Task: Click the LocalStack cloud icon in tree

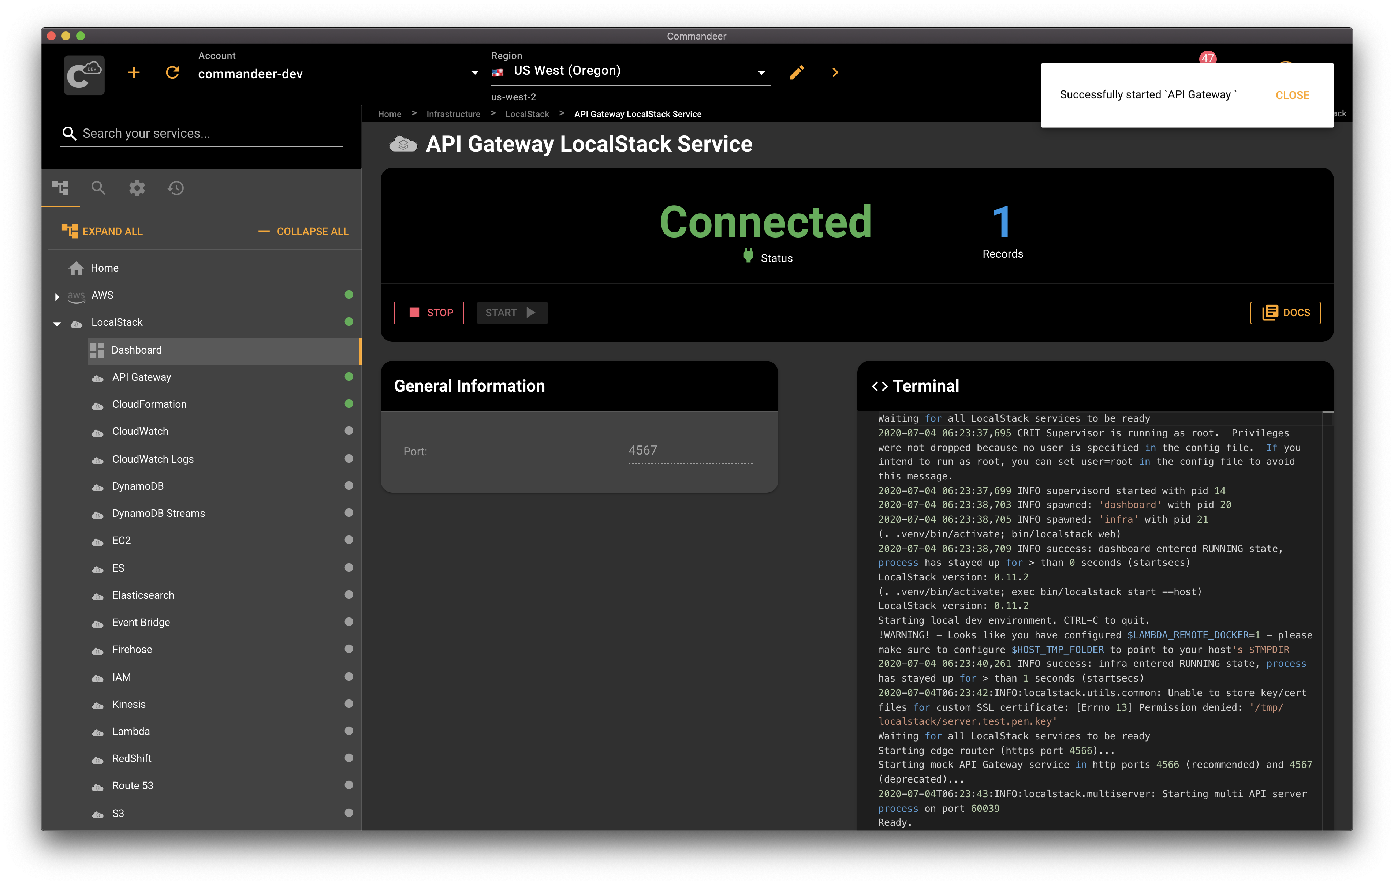Action: [77, 324]
